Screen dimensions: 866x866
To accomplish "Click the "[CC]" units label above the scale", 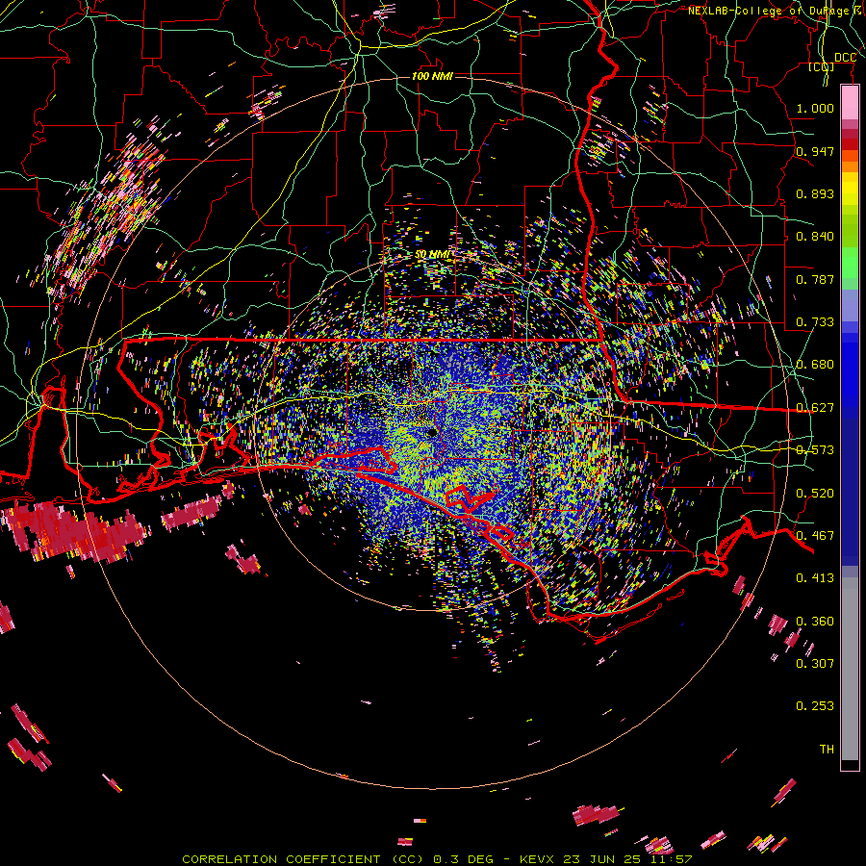I will click(x=821, y=67).
